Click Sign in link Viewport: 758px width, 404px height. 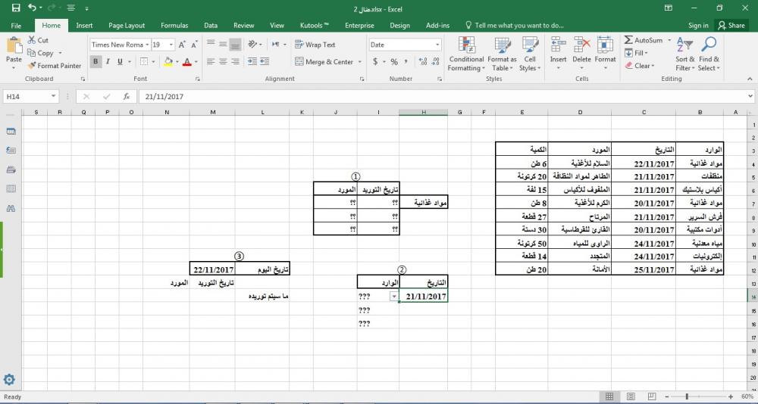pyautogui.click(x=698, y=25)
